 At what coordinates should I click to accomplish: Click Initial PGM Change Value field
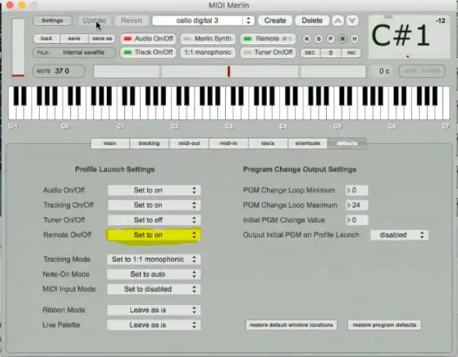(357, 220)
